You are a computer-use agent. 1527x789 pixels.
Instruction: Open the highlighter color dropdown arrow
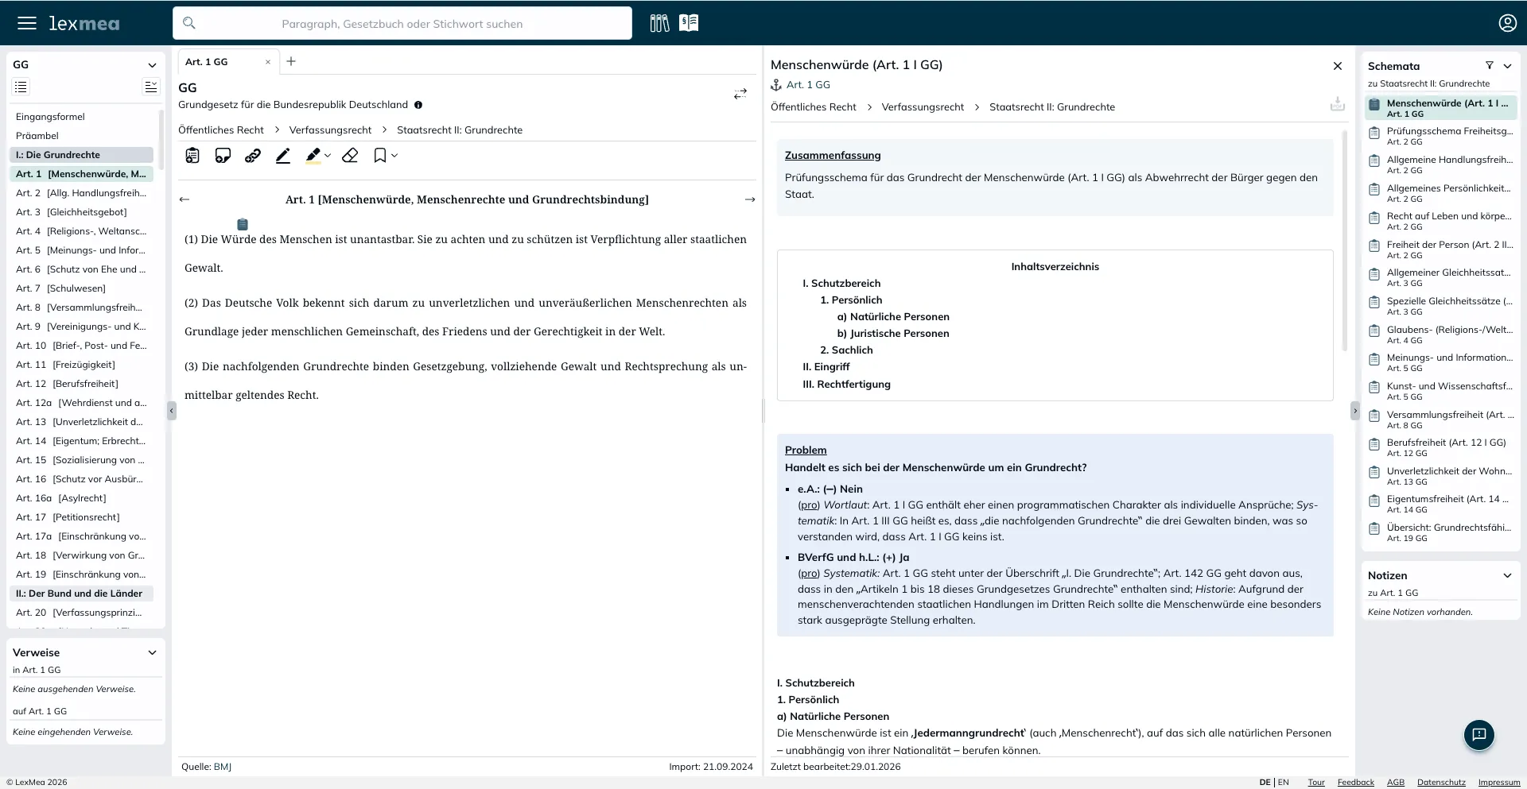point(327,157)
